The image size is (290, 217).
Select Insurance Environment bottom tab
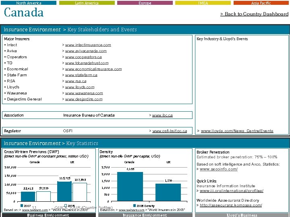pyautogui.click(x=145, y=215)
